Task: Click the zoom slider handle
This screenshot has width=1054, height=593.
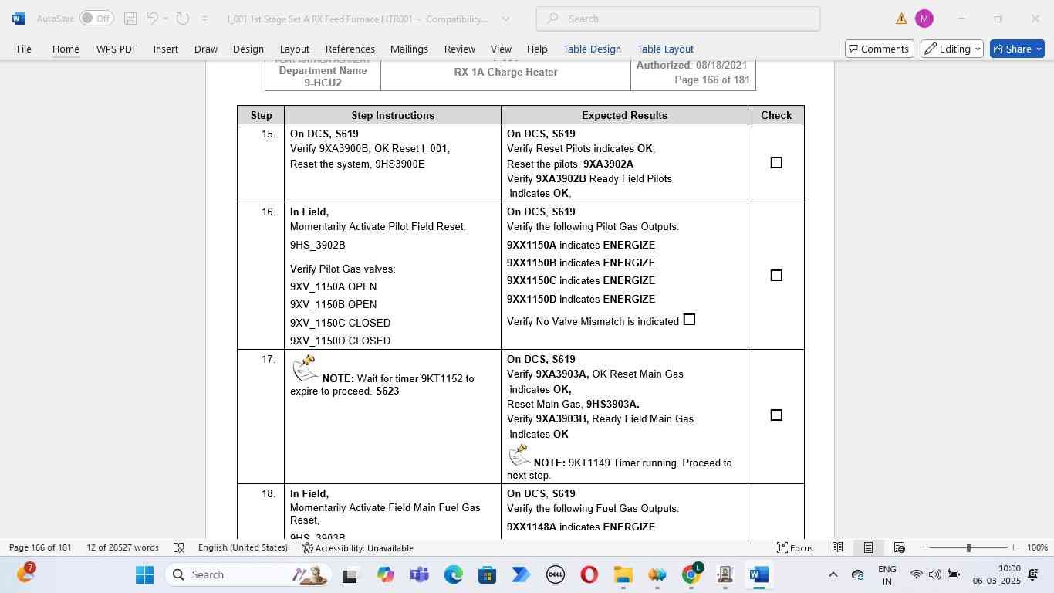Action: pos(968,547)
